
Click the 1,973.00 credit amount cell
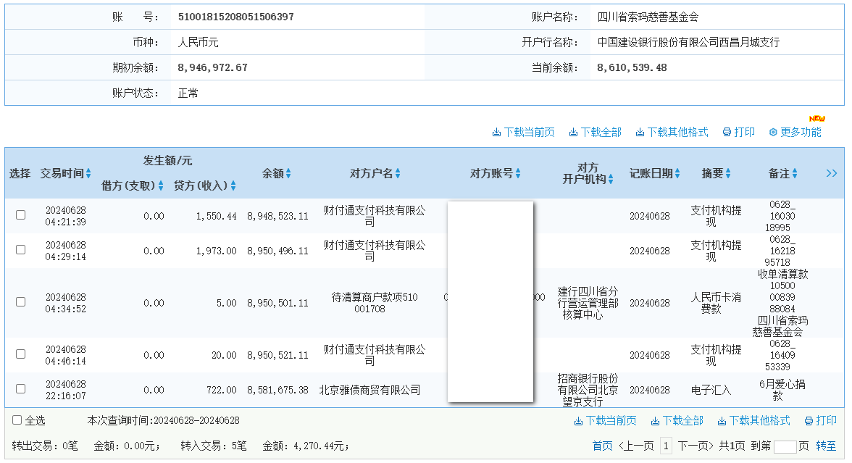216,251
